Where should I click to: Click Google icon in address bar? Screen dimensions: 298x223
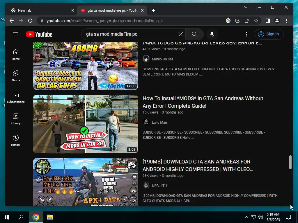pos(228,21)
